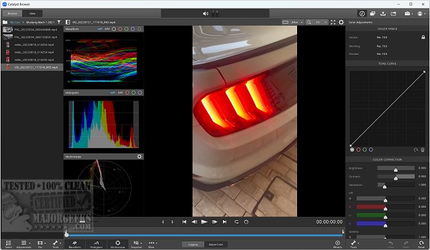Open the Tools dropdown at bottom left
This screenshot has height=250, width=430.
tap(56, 244)
